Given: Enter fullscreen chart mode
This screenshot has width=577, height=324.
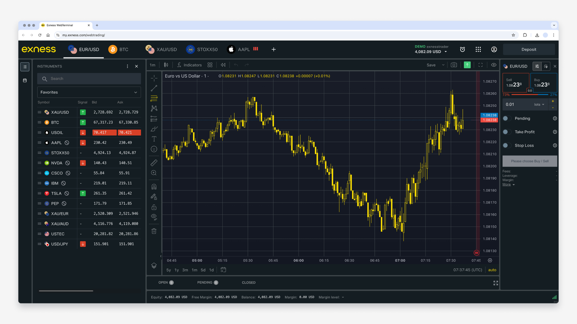Looking at the screenshot, I should [x=480, y=65].
